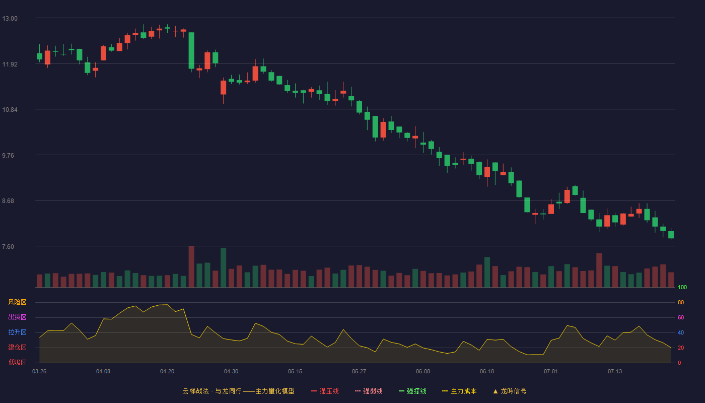Click the 04-20 date axis marker
The image size is (705, 403).
[x=167, y=371]
